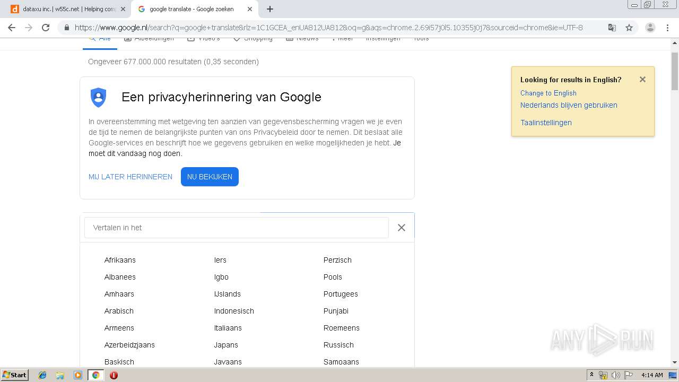The width and height of the screenshot is (679, 382).
Task: Select Albanees language
Action: pos(120,277)
